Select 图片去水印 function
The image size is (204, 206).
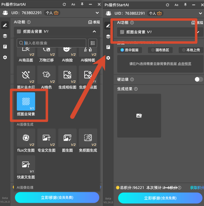[26, 77]
